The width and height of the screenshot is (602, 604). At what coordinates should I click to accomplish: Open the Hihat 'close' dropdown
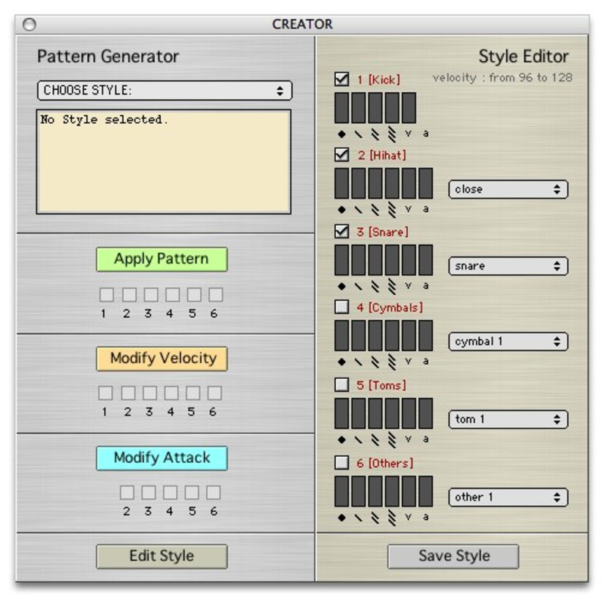tap(508, 190)
